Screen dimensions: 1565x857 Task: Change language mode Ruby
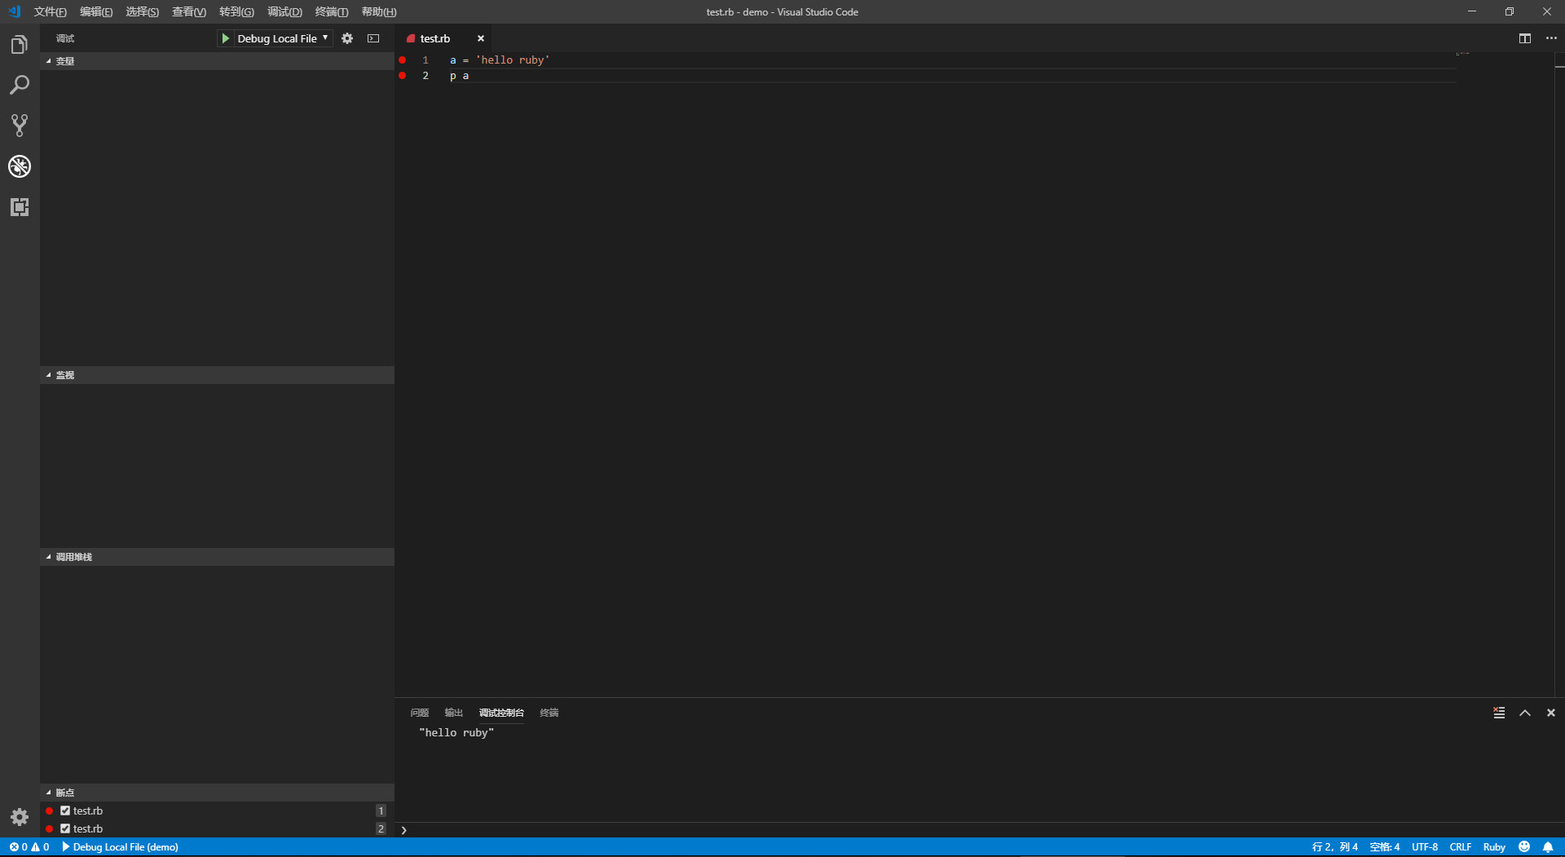coord(1494,847)
